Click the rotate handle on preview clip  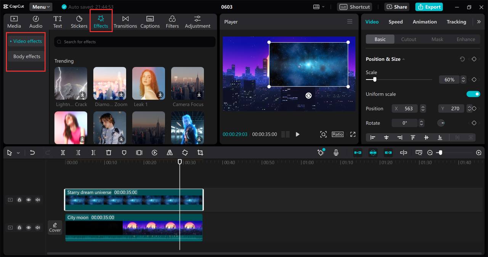coord(308,96)
